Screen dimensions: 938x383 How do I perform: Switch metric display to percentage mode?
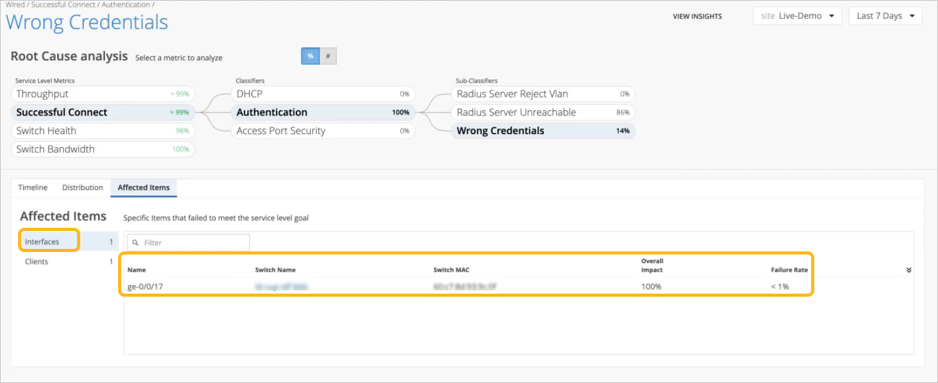click(x=310, y=56)
